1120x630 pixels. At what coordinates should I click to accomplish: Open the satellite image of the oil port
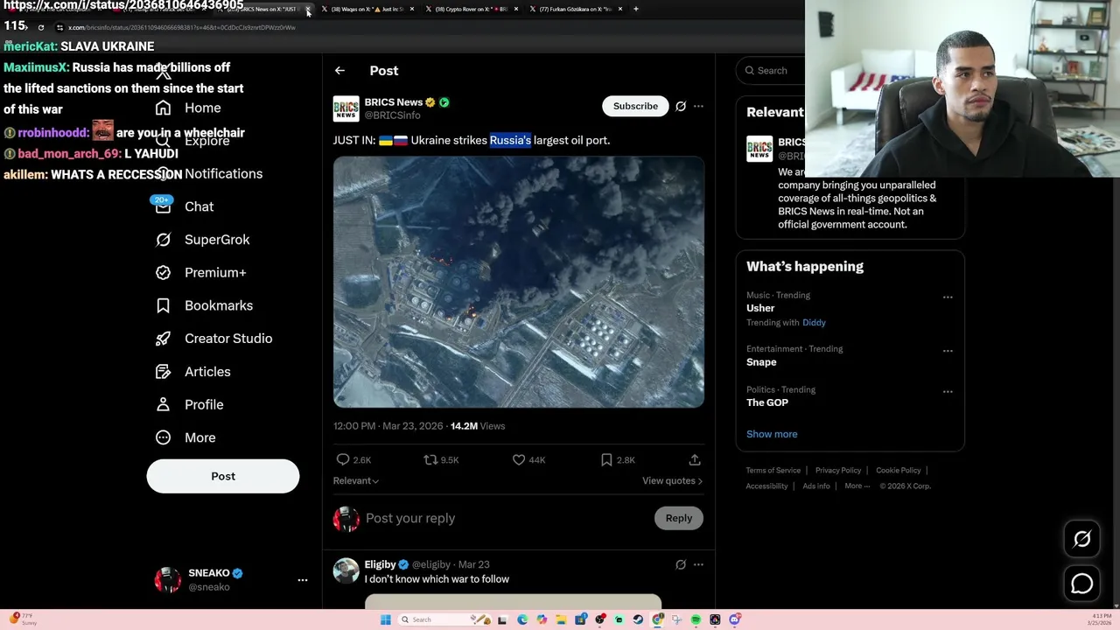[x=518, y=282]
